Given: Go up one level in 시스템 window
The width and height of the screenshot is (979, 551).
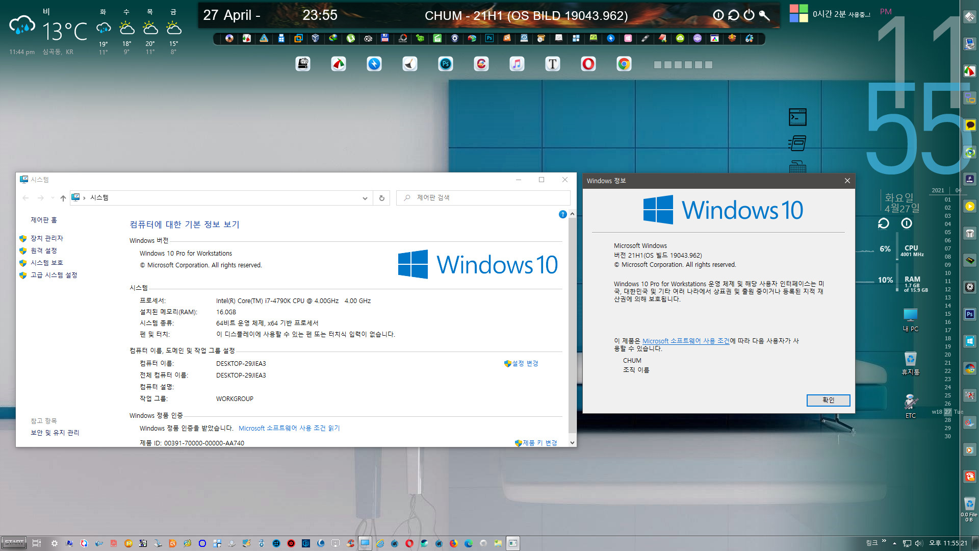Looking at the screenshot, I should click(x=63, y=198).
